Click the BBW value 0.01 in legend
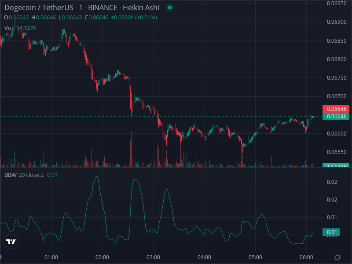352x264 pixels. (x=52, y=175)
